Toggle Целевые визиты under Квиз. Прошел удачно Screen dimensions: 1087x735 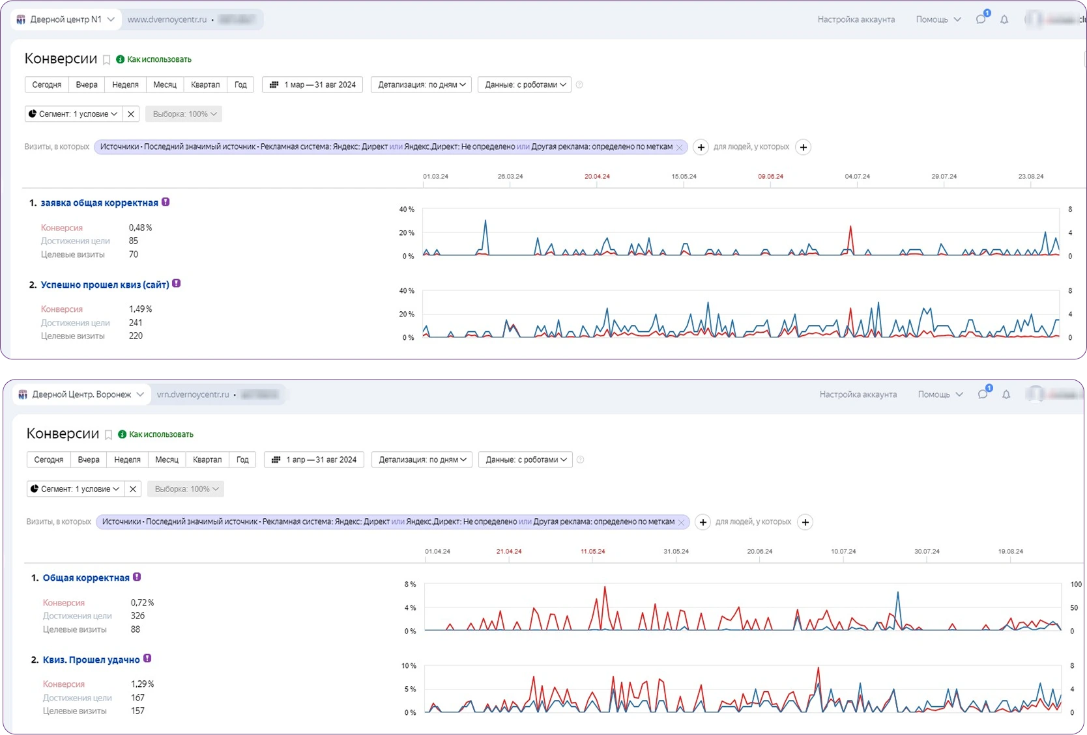click(75, 711)
